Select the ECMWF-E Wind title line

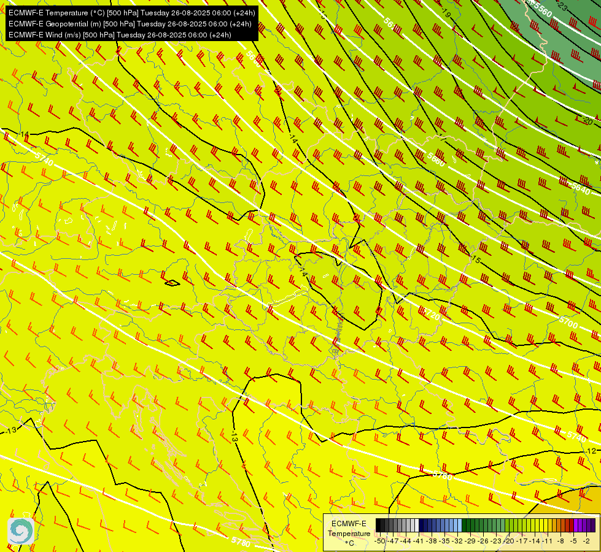click(120, 35)
